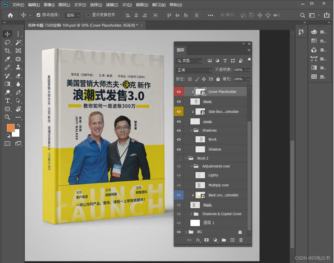
Task: Select the Rectangle shape tool
Action: 7,109
